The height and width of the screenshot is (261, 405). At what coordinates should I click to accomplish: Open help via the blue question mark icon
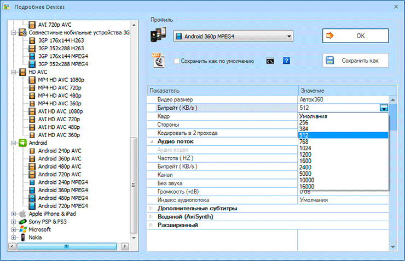tap(286, 61)
